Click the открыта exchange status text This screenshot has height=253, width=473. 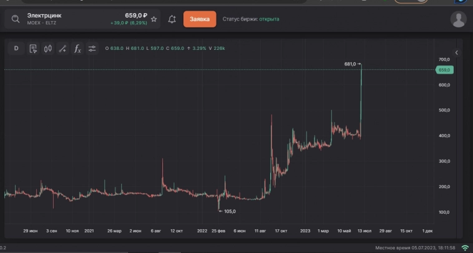268,19
